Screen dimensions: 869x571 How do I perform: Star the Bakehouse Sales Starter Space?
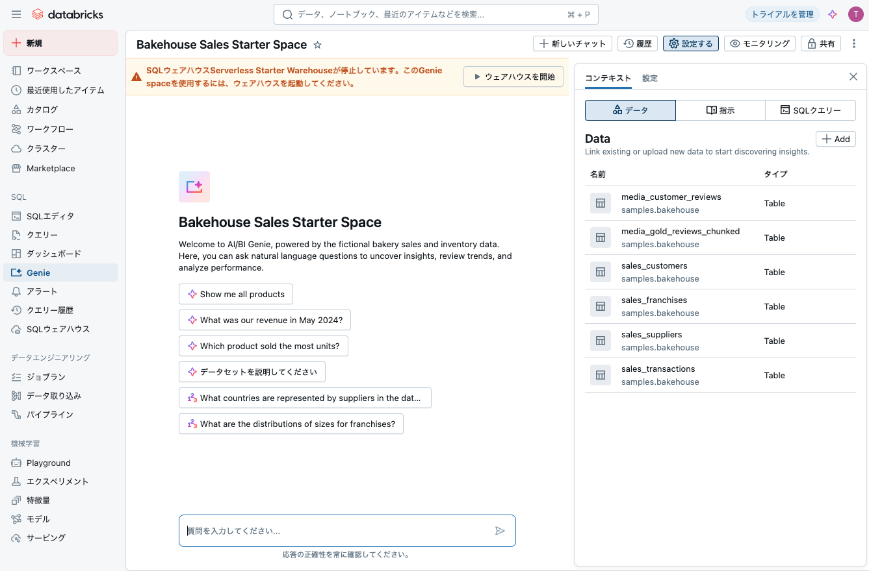pos(317,45)
